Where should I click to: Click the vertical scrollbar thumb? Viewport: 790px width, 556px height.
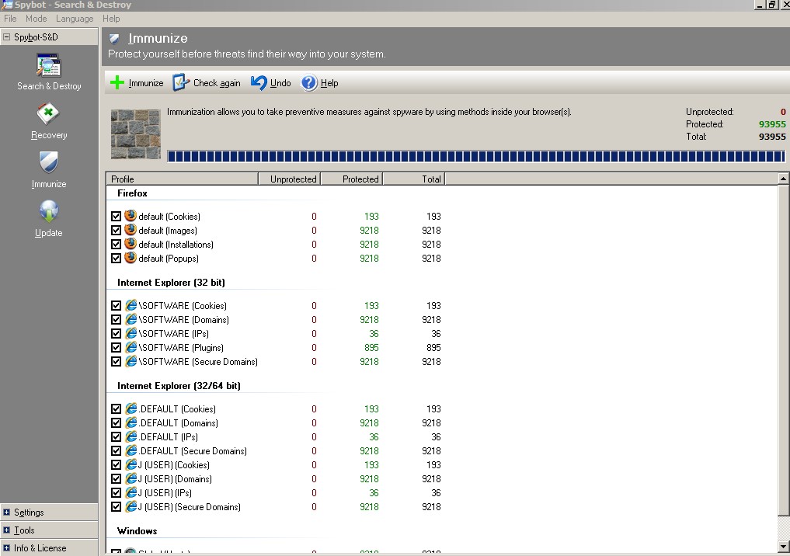point(783,350)
